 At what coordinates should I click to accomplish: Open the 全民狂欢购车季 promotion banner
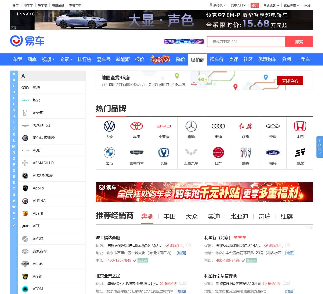coord(204,192)
